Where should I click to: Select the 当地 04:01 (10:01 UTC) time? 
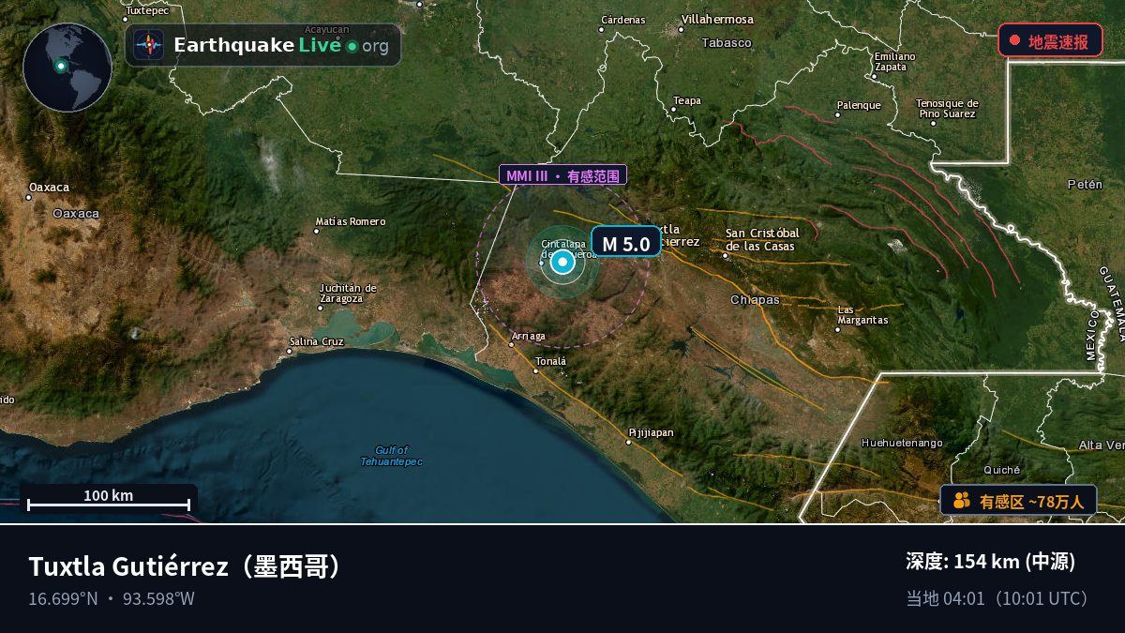pyautogui.click(x=999, y=598)
